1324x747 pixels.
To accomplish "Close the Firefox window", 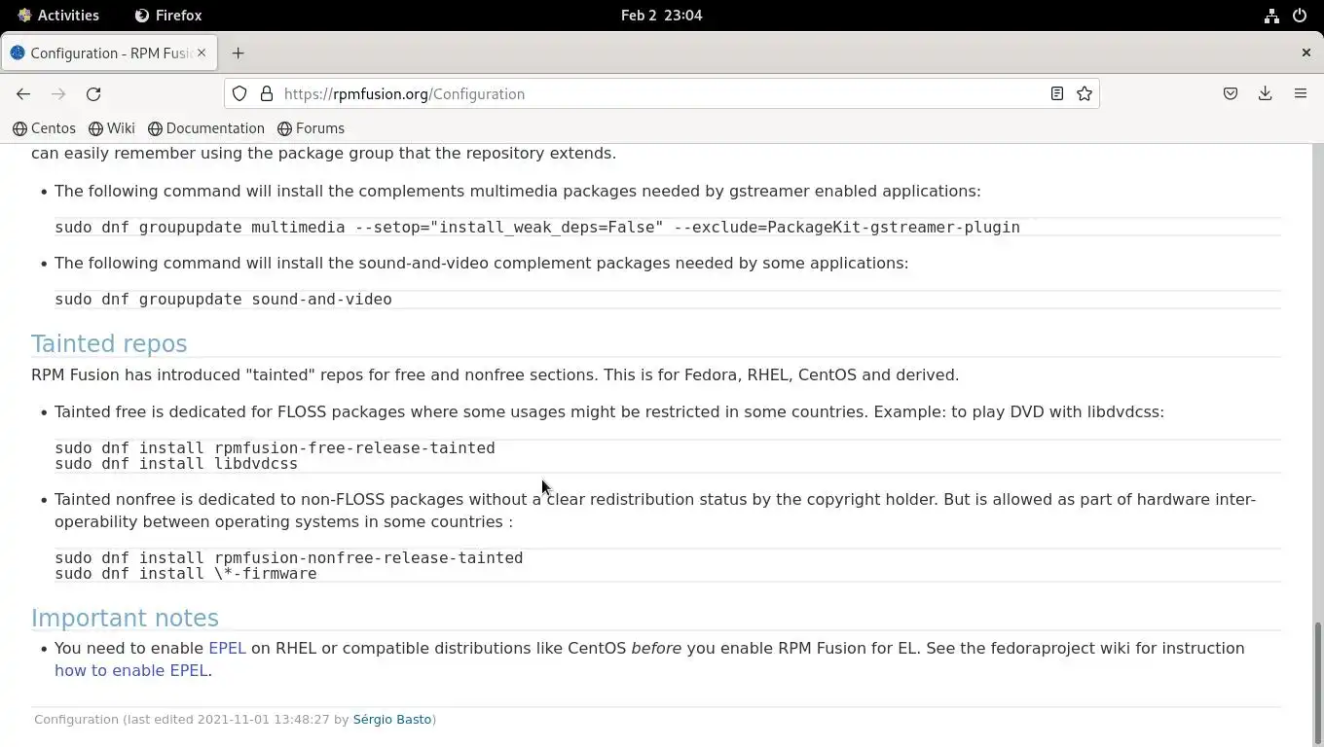I will point(1306,53).
